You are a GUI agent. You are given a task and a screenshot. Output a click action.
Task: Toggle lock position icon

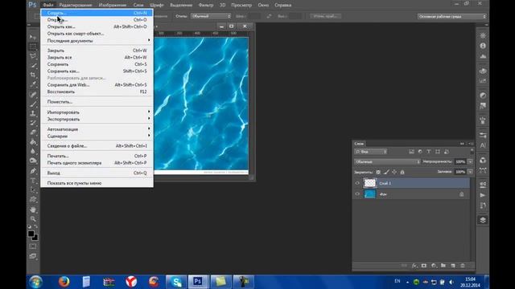394,172
